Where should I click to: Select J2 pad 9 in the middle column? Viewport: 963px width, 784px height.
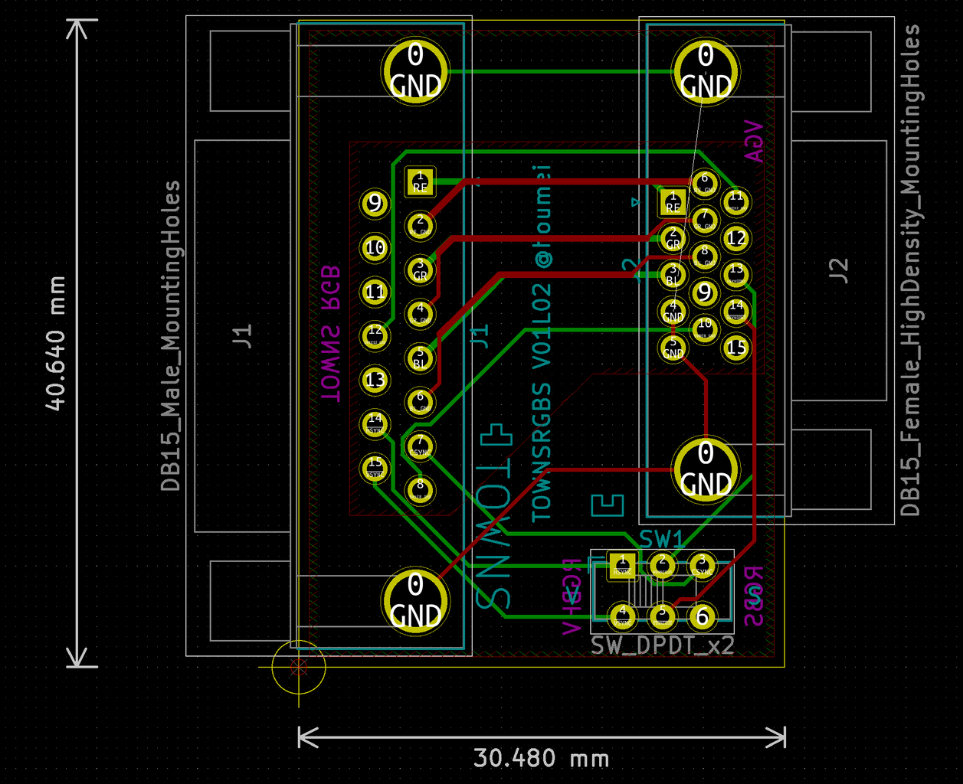coord(705,292)
